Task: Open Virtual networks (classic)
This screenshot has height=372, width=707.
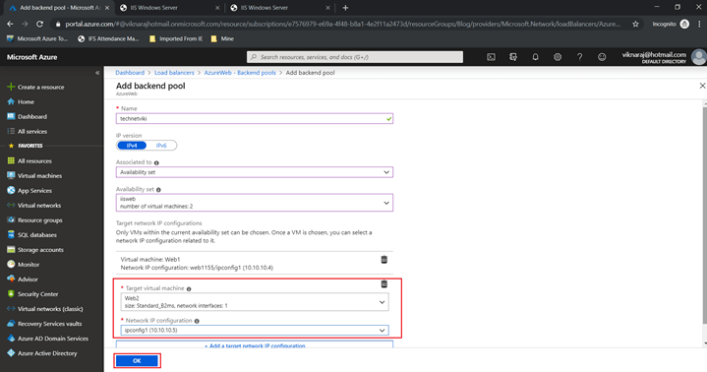Action: (45, 309)
